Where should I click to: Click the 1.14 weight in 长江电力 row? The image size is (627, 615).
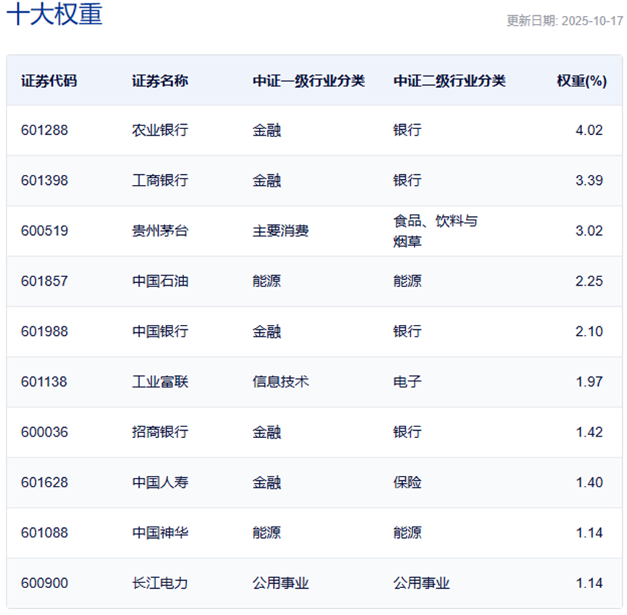click(x=589, y=584)
